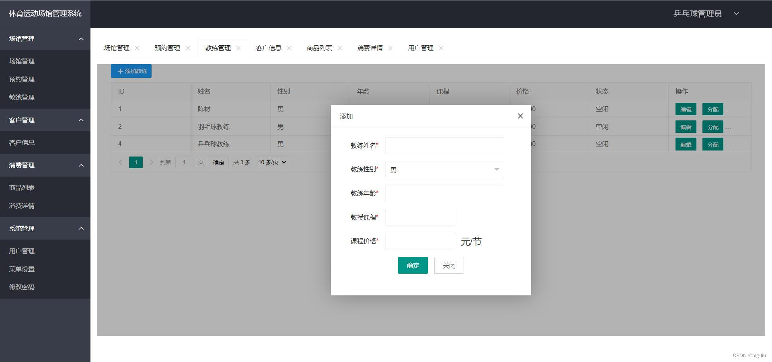772x362 pixels.
Task: Close the 商品列表 tab with its X
Action: click(340, 48)
